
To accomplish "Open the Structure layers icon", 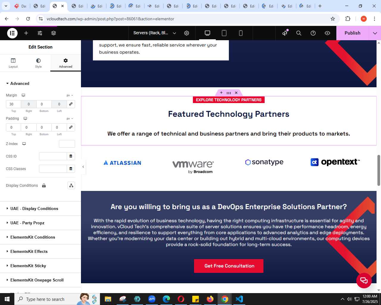I will tap(54, 33).
